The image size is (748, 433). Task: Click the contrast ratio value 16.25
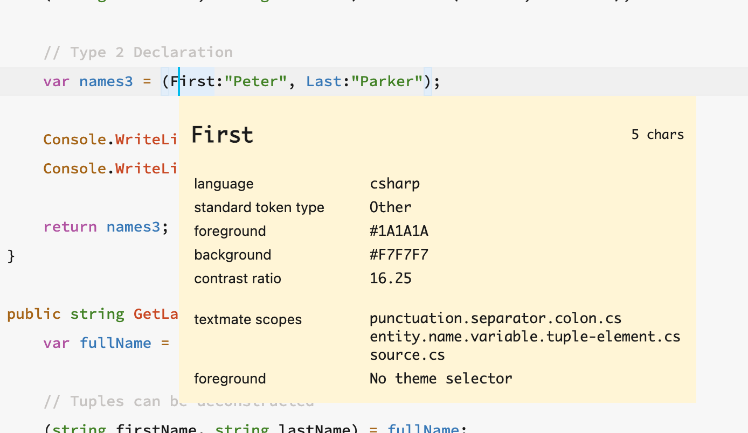pos(390,278)
